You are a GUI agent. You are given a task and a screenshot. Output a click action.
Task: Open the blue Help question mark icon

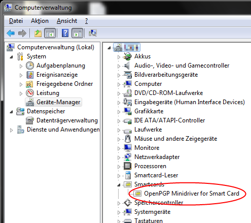pyautogui.click(x=65, y=33)
